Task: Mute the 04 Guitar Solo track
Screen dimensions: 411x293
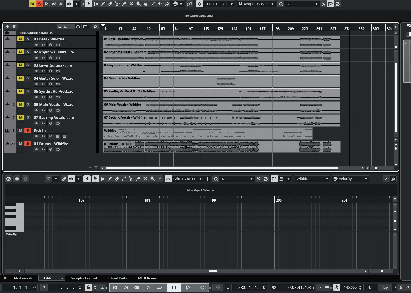Action: pyautogui.click(x=20, y=78)
